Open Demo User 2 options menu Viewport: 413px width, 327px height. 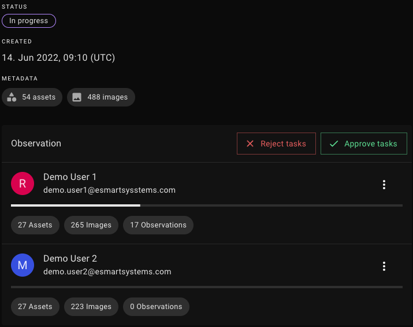[x=384, y=266]
